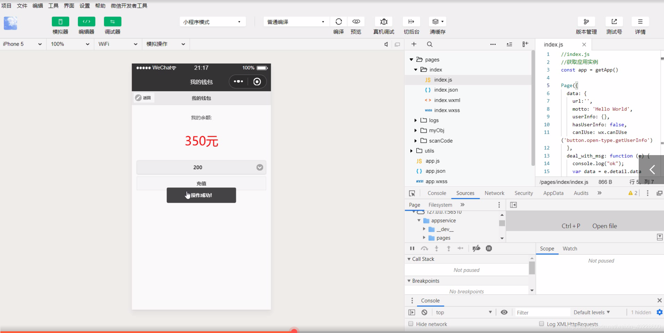Toggle pause on exceptions icon
This screenshot has width=664, height=333.
pos(489,248)
